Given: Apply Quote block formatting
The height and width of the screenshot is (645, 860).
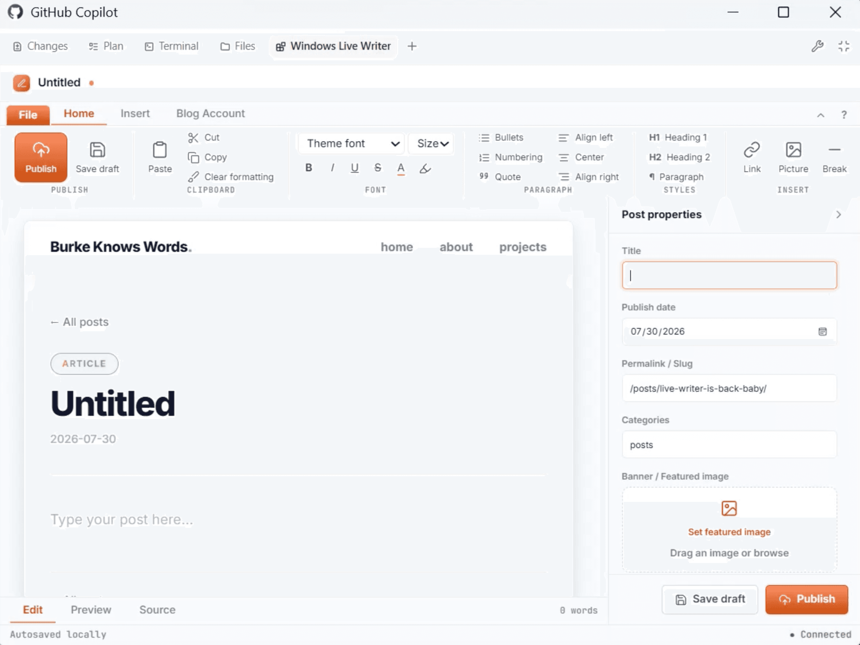Looking at the screenshot, I should (500, 177).
